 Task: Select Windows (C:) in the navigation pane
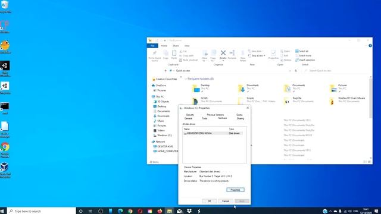[163, 136]
